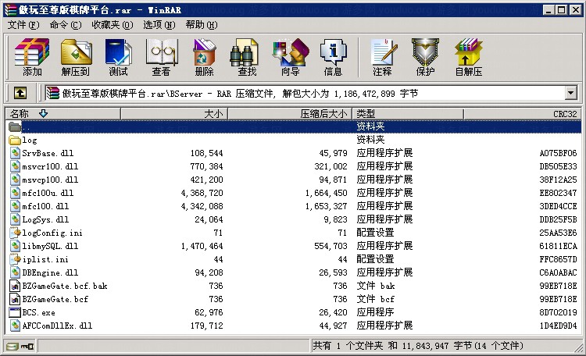
Task: Open the 查看 (View) toolbar tool
Action: [161, 57]
